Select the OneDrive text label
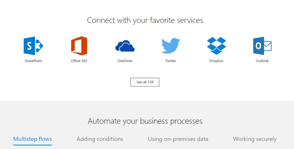Image resolution: width=294 pixels, height=149 pixels. tap(125, 61)
